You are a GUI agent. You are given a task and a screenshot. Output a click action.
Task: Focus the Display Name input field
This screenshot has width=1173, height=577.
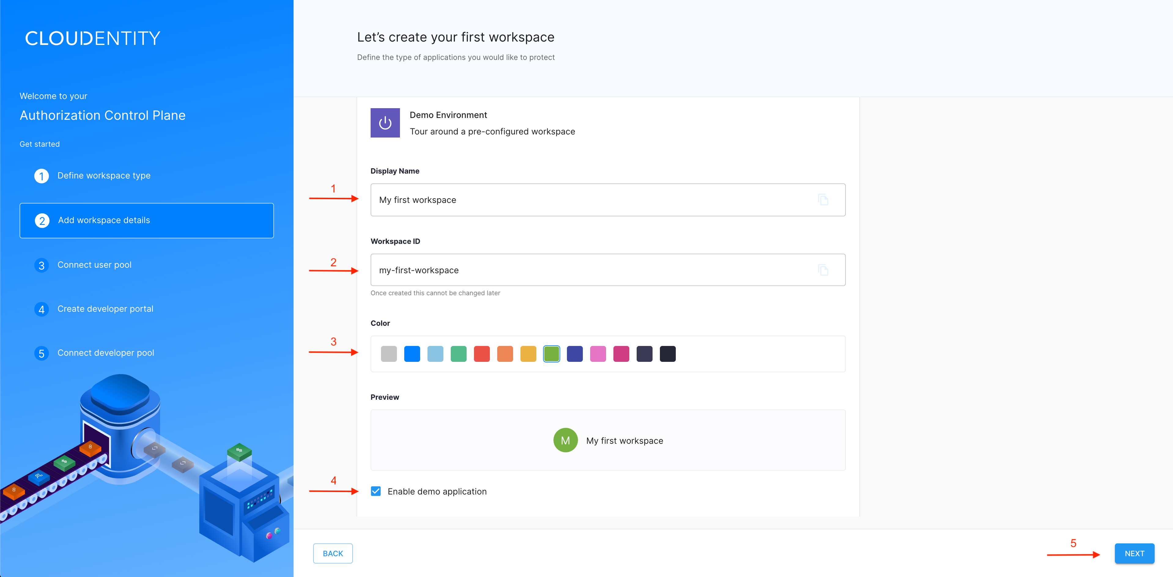[608, 200]
